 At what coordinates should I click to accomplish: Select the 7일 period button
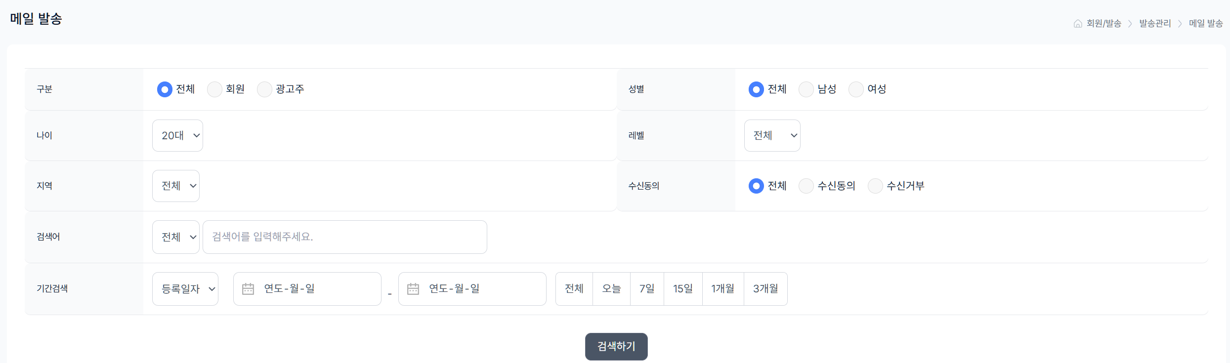tap(647, 289)
